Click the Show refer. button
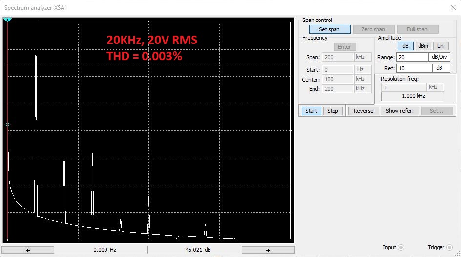This screenshot has height=257, width=461. pos(400,111)
